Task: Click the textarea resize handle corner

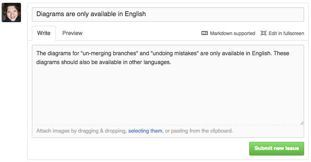Action: [x=302, y=123]
